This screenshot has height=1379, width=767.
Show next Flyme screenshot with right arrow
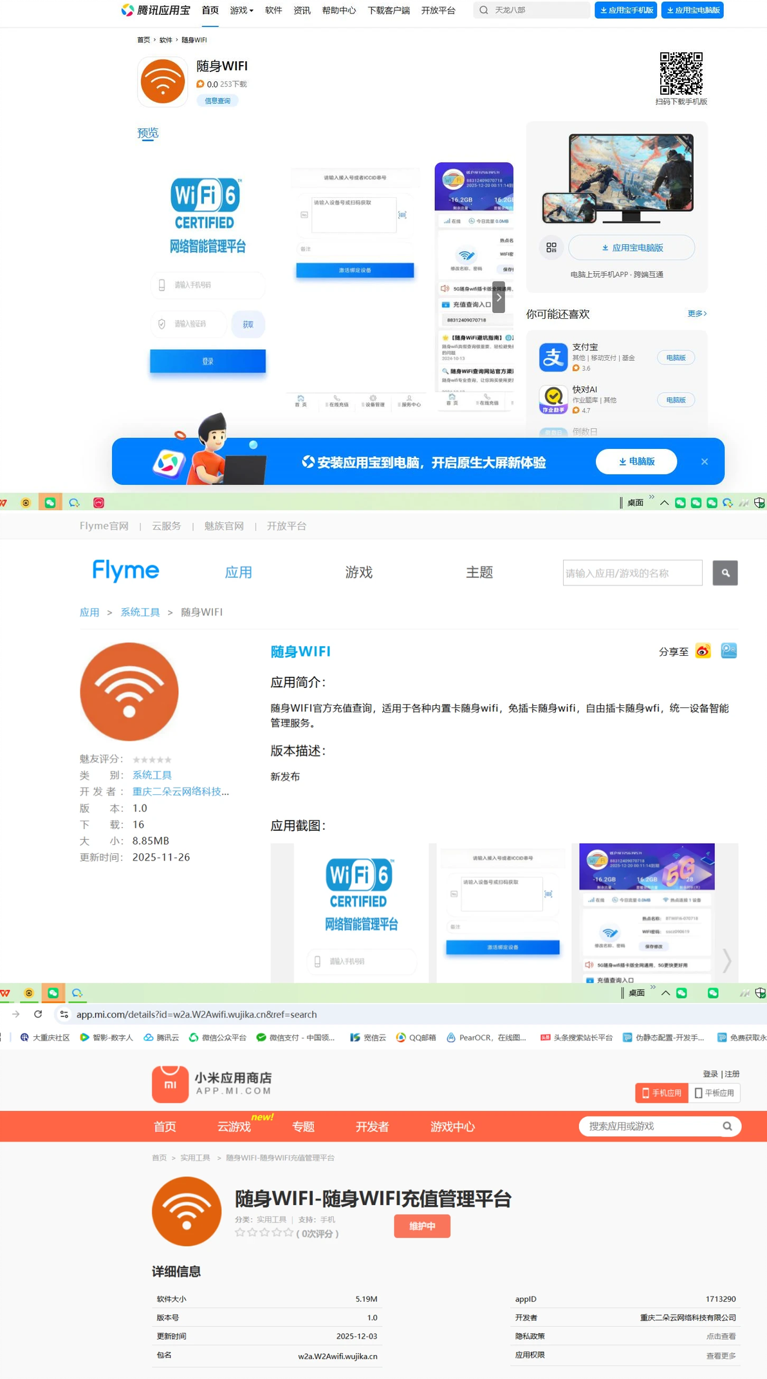[726, 960]
